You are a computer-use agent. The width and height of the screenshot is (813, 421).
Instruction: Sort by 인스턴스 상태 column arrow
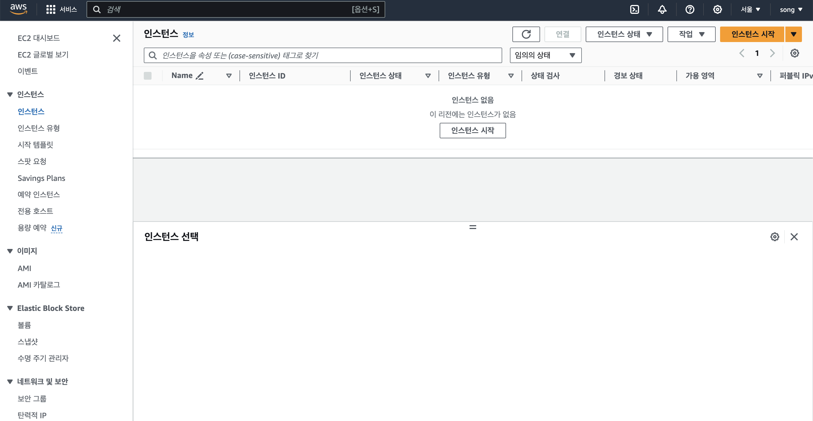428,76
